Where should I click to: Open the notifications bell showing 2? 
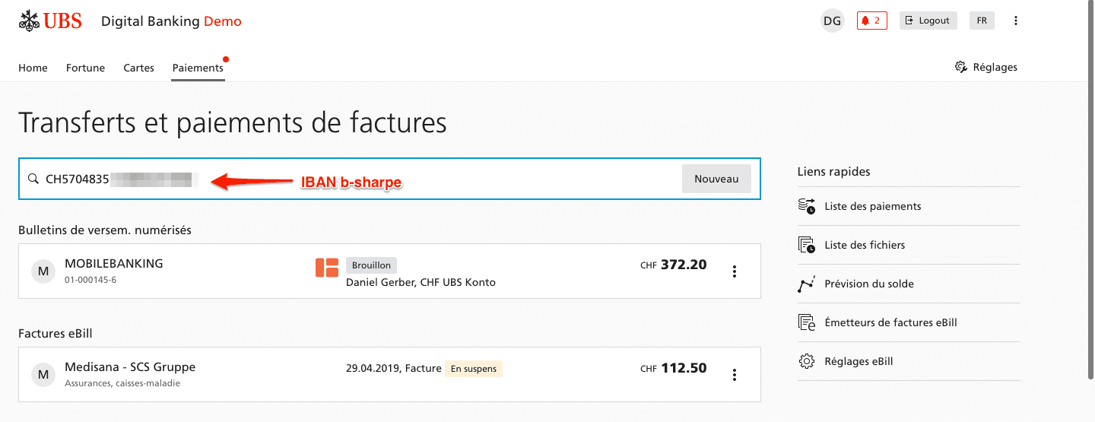point(871,21)
